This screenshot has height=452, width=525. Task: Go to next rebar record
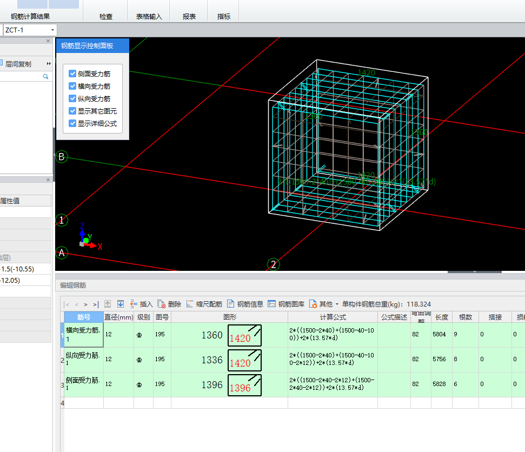(86, 304)
